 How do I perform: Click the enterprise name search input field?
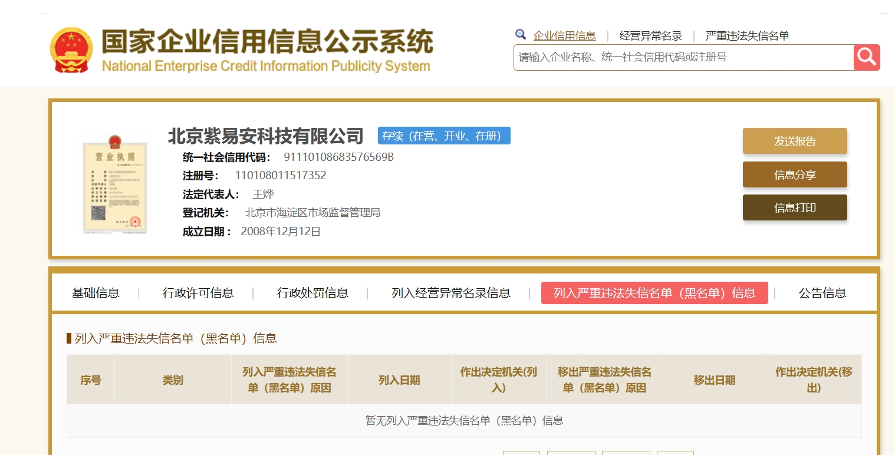pyautogui.click(x=684, y=57)
